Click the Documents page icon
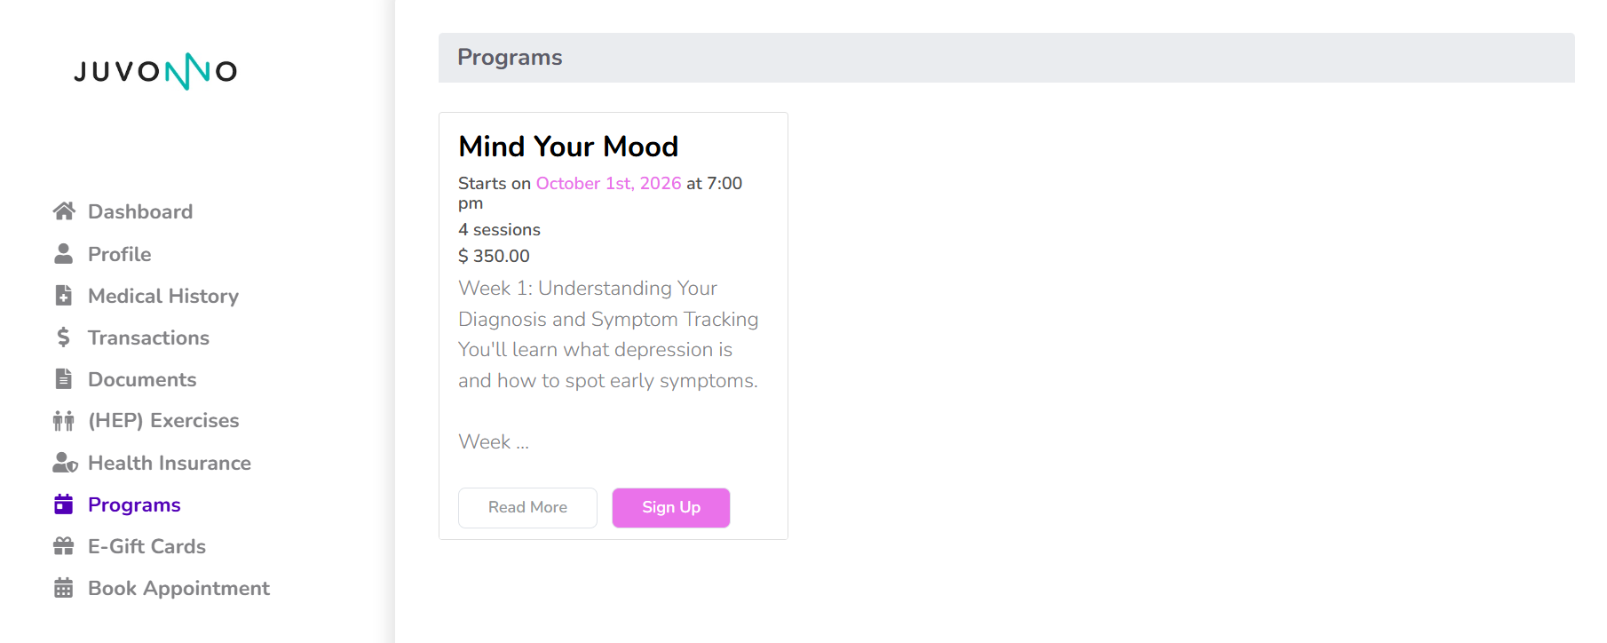 click(x=64, y=379)
